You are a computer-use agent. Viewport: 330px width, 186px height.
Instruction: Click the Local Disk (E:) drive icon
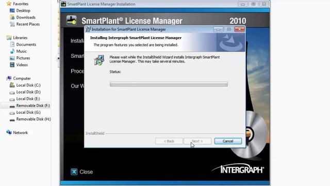tap(12, 99)
